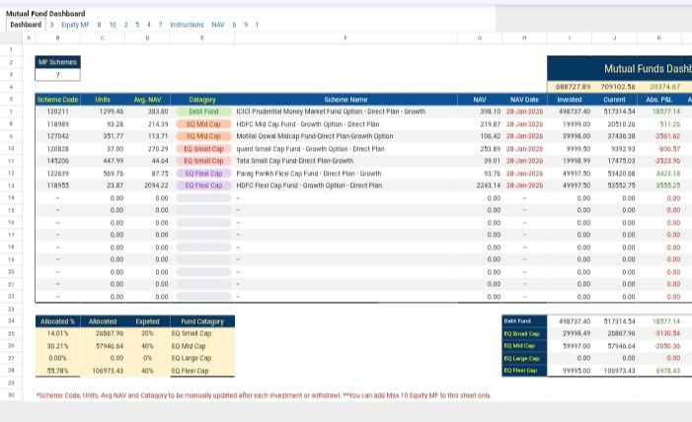692x422 pixels.
Task: Select the quant Small Cap Fund scheme name
Action: pyautogui.click(x=310, y=149)
